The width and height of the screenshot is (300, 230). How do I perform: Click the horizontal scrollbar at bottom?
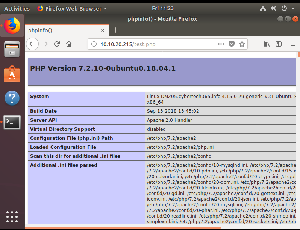123,228
